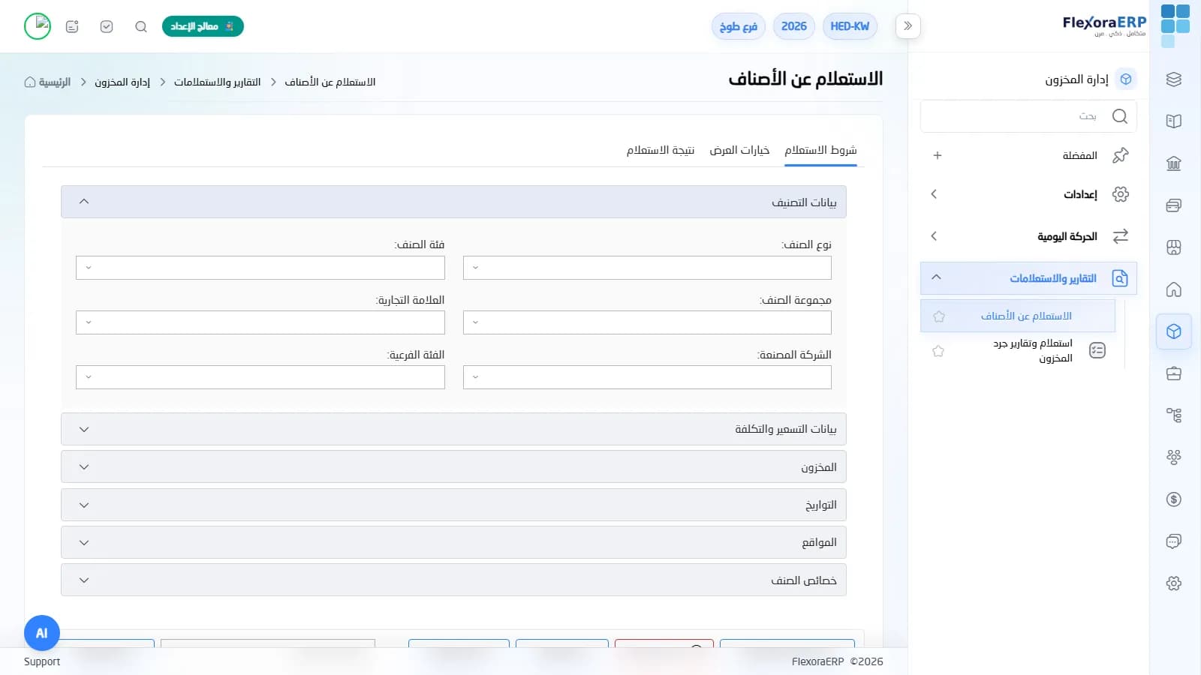Click the home icon in the icon rail
This screenshot has height=675, width=1201.
tap(1174, 289)
